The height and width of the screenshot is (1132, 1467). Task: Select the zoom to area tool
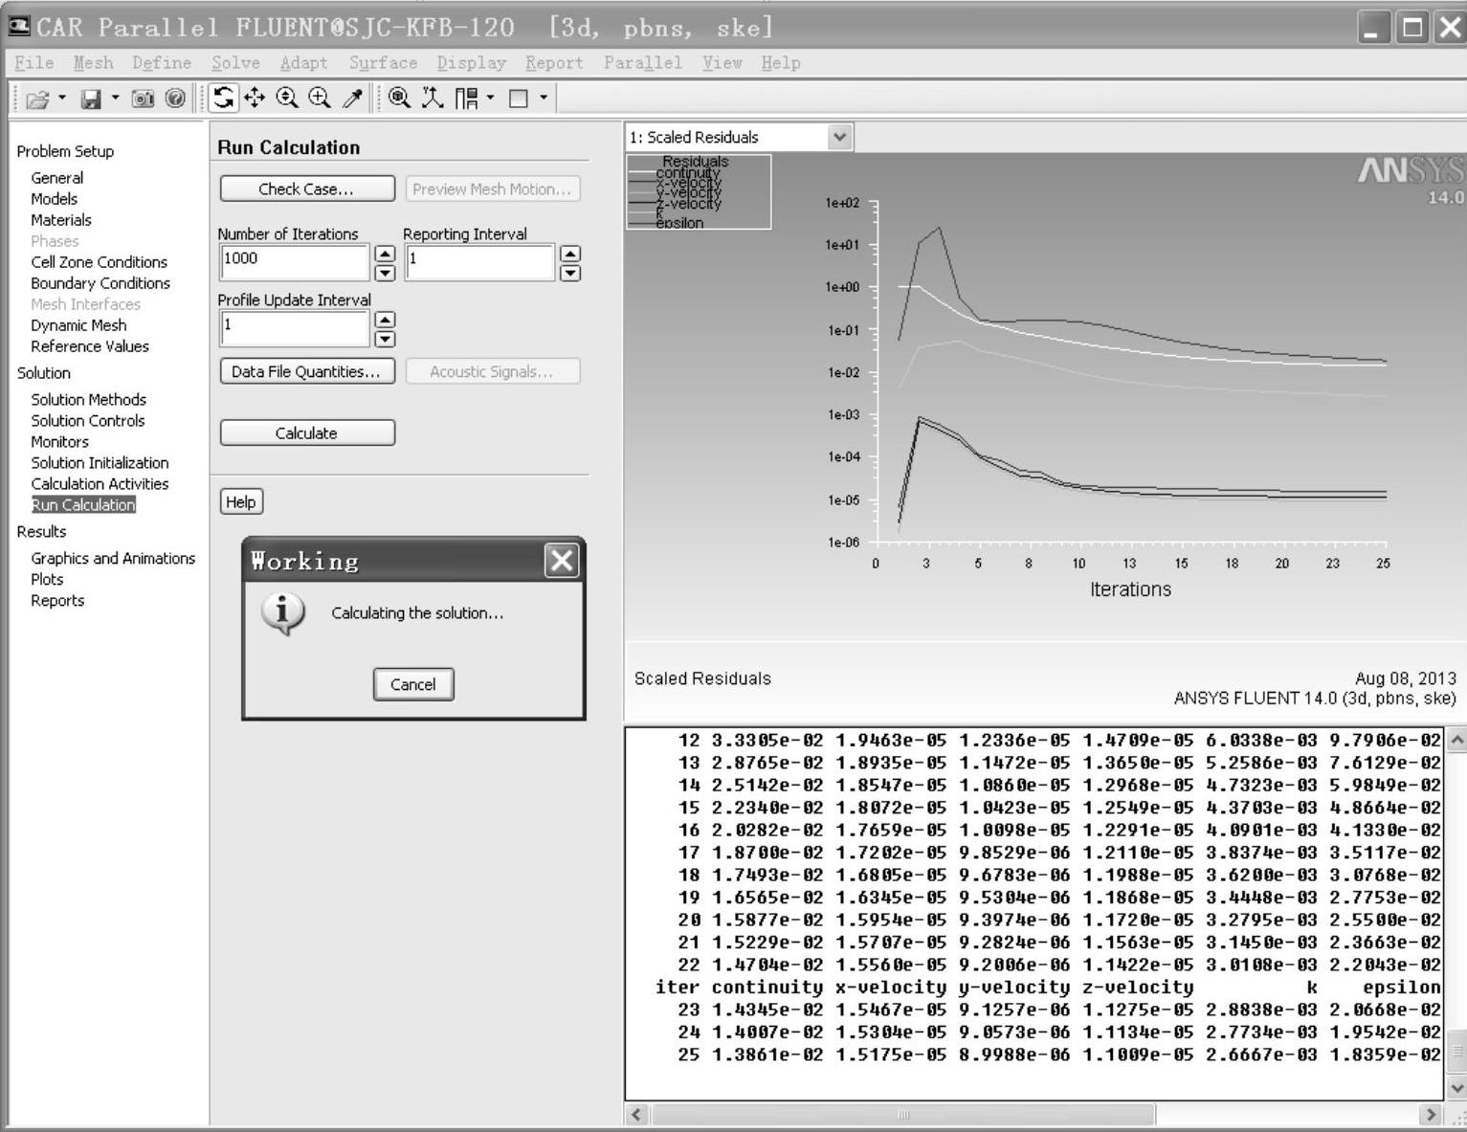(x=320, y=98)
